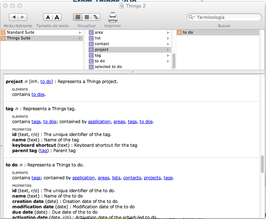
Task: Expand the arrow beside Standard Suite
Action: point(80,33)
